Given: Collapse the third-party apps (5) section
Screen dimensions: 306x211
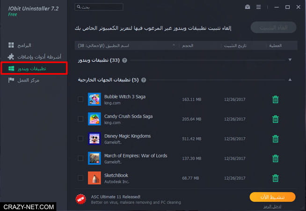Looking at the screenshot, I should tap(290, 80).
